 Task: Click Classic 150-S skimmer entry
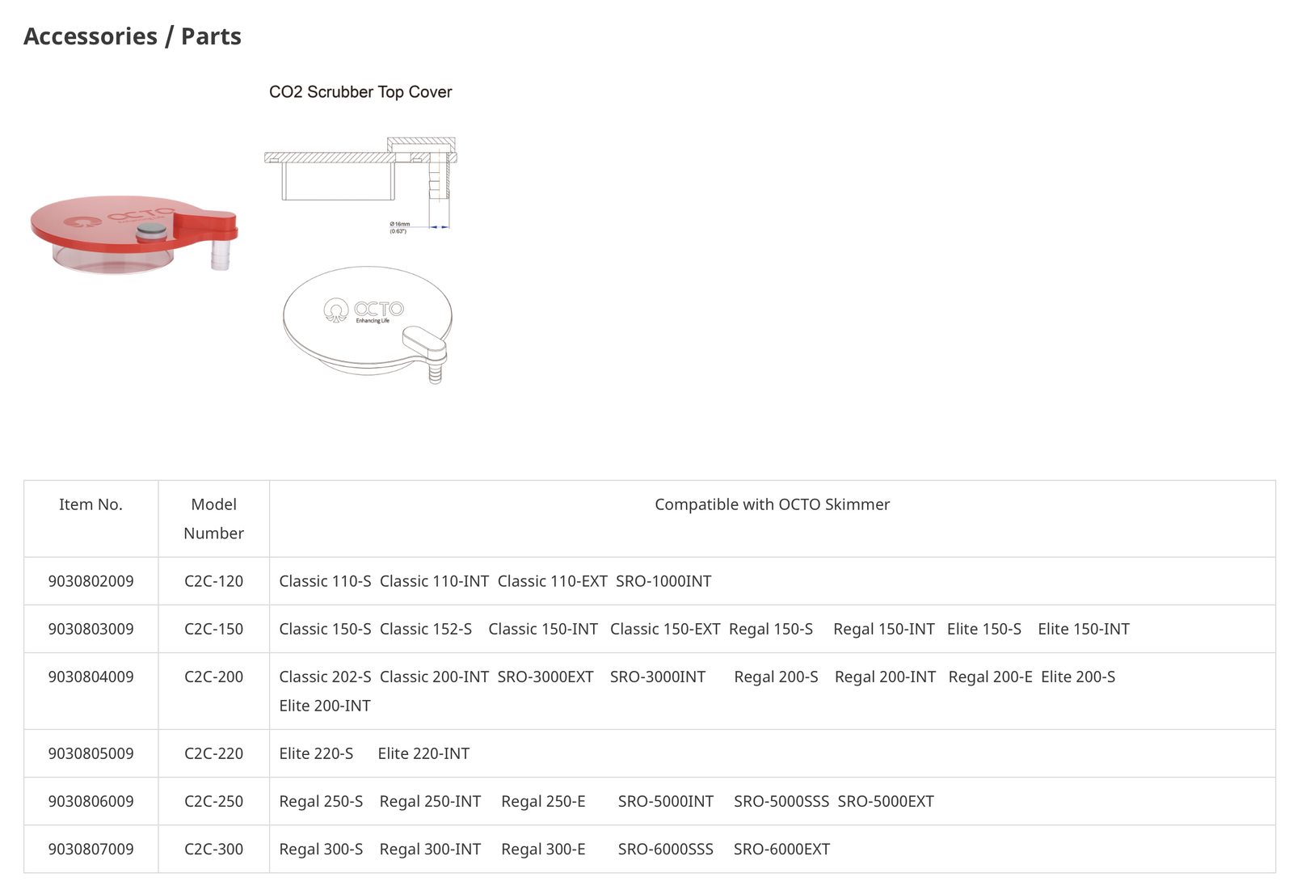click(x=325, y=629)
